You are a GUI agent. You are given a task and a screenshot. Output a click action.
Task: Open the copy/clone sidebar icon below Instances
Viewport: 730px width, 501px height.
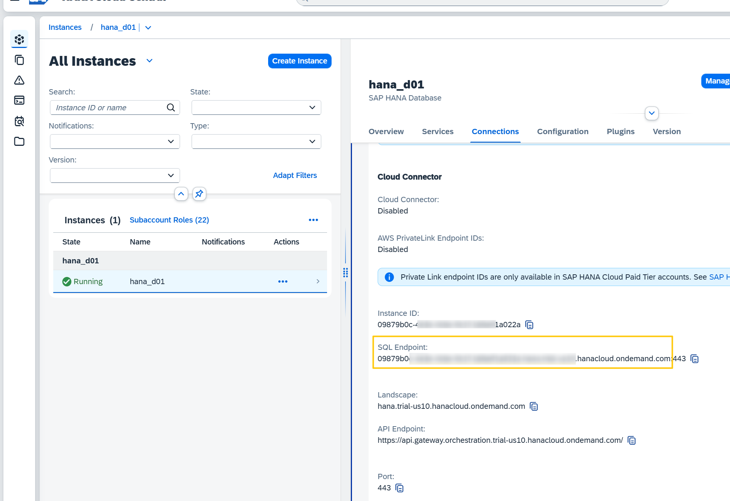click(19, 60)
